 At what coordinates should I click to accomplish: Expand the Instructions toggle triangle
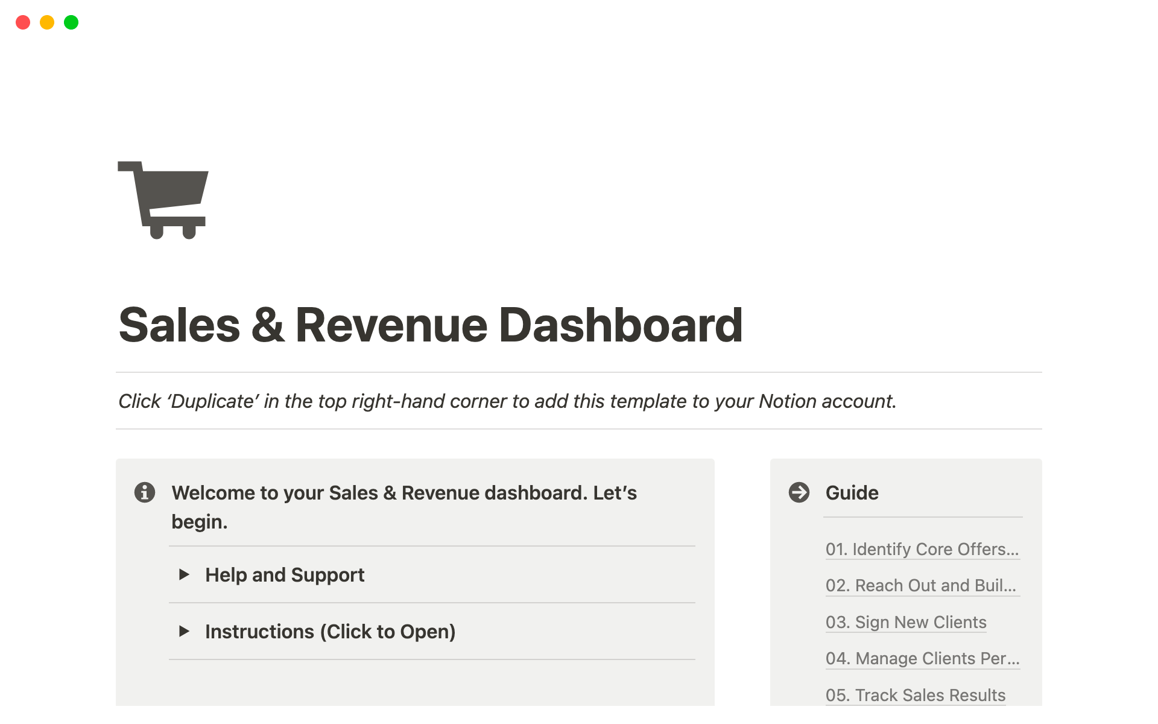pyautogui.click(x=185, y=631)
